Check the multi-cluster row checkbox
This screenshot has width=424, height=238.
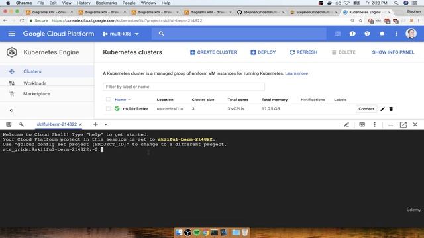tap(108, 108)
